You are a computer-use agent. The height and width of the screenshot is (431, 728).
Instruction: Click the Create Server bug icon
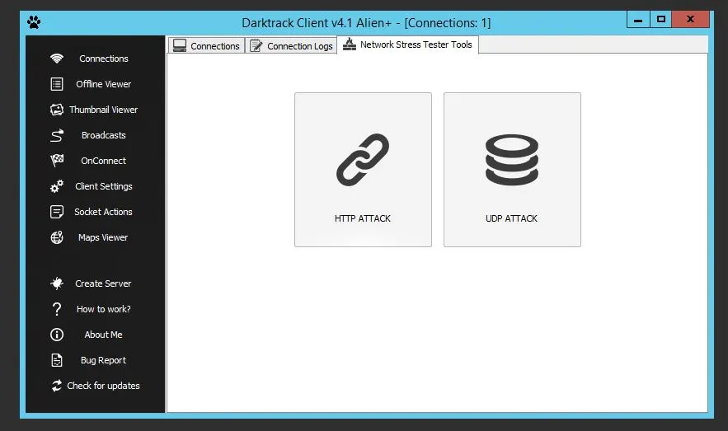57,283
